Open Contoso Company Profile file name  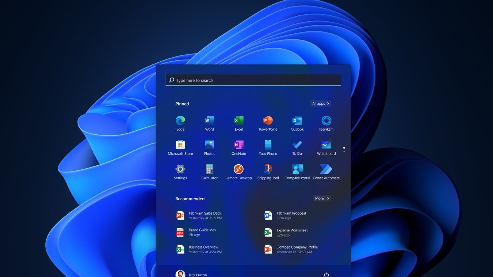pyautogui.click(x=297, y=247)
